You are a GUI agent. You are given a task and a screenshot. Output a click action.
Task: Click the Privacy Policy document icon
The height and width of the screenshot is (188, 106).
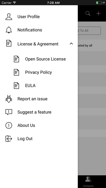(x=16, y=72)
